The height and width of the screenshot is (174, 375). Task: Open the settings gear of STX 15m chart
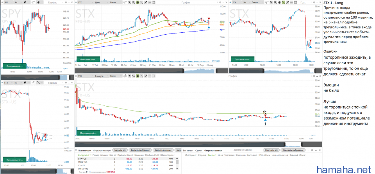314,2
